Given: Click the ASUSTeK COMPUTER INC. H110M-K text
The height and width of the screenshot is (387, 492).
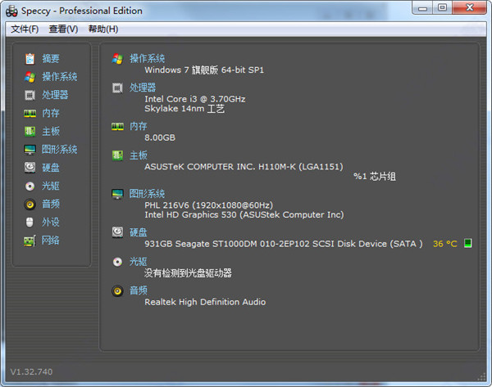Looking at the screenshot, I should tap(244, 167).
